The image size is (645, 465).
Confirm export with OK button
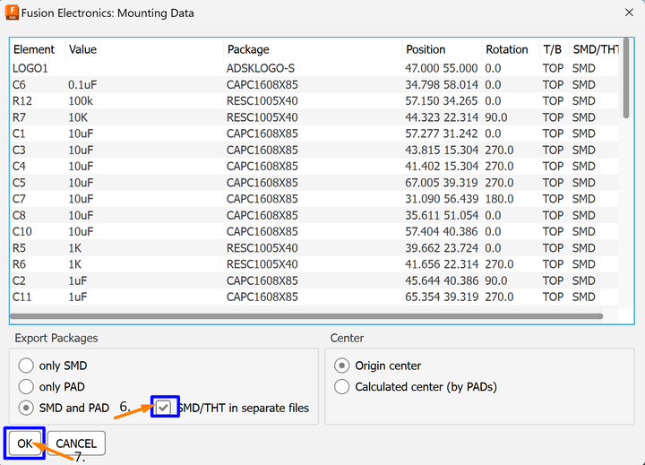pyautogui.click(x=25, y=443)
